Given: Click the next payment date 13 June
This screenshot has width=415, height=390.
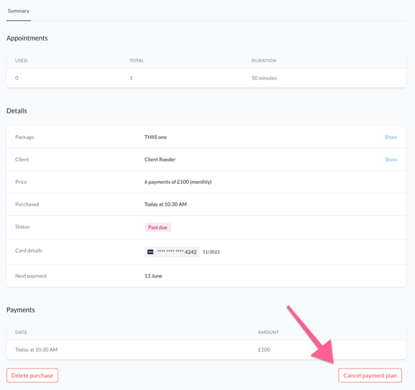Looking at the screenshot, I should pyautogui.click(x=153, y=276).
